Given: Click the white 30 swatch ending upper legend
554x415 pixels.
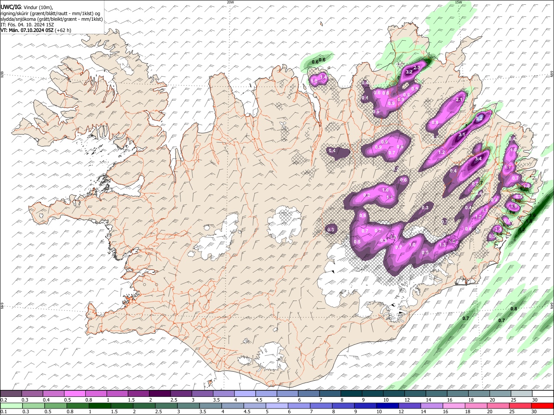Looking at the screenshot, I should pyautogui.click(x=543, y=394).
